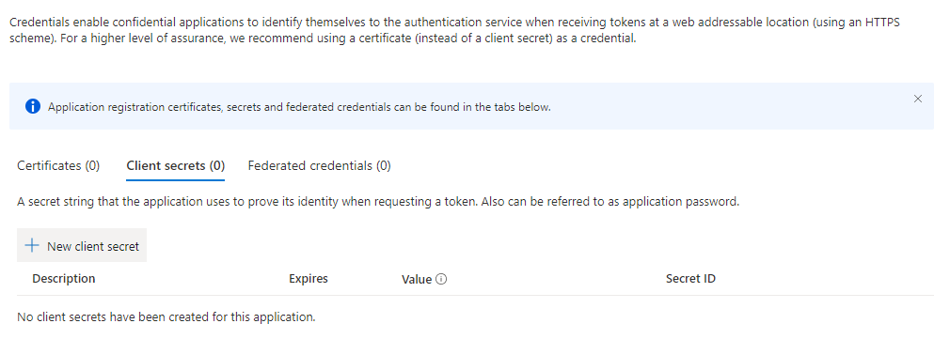
Task: Click the info icon next to Value
Action: (441, 279)
